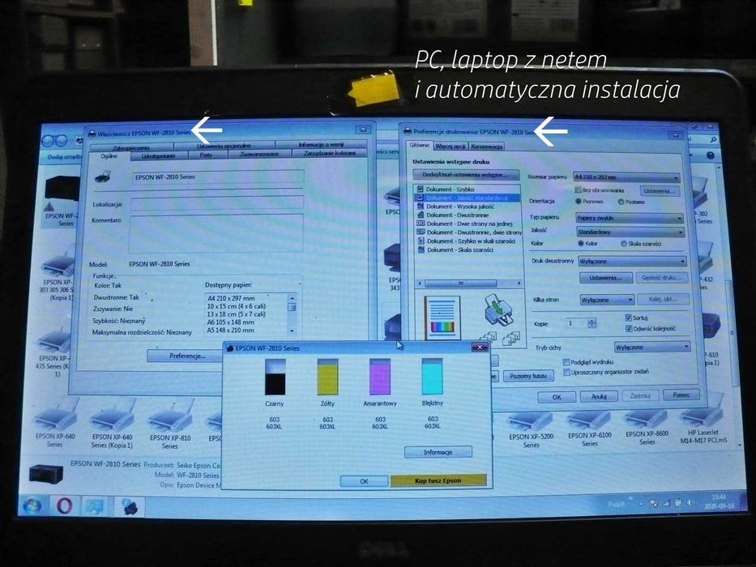Switch to Więcej opcji tab
756x567 pixels.
[450, 146]
